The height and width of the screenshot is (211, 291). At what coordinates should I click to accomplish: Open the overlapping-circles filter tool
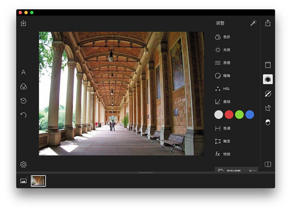coord(23,86)
